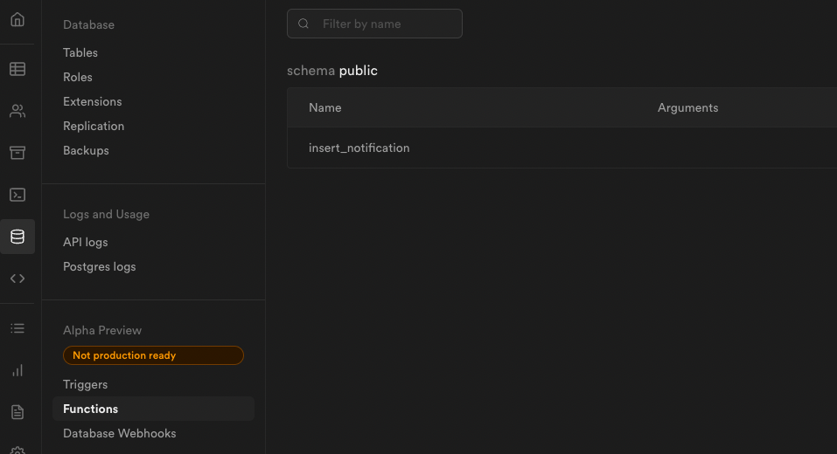Open the list icon in sidebar

click(x=17, y=328)
